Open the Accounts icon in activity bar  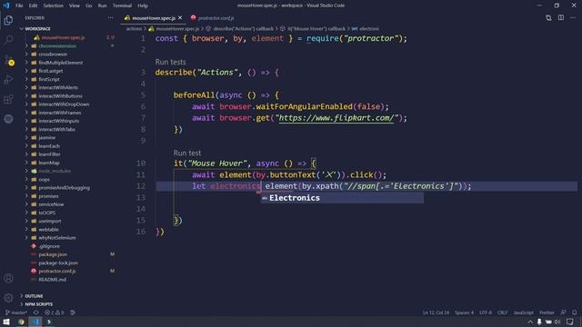tap(8, 278)
